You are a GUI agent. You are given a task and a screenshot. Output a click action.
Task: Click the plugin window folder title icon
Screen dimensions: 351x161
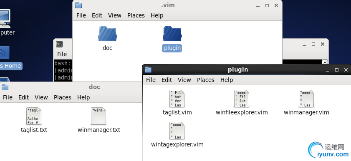[x=148, y=69]
